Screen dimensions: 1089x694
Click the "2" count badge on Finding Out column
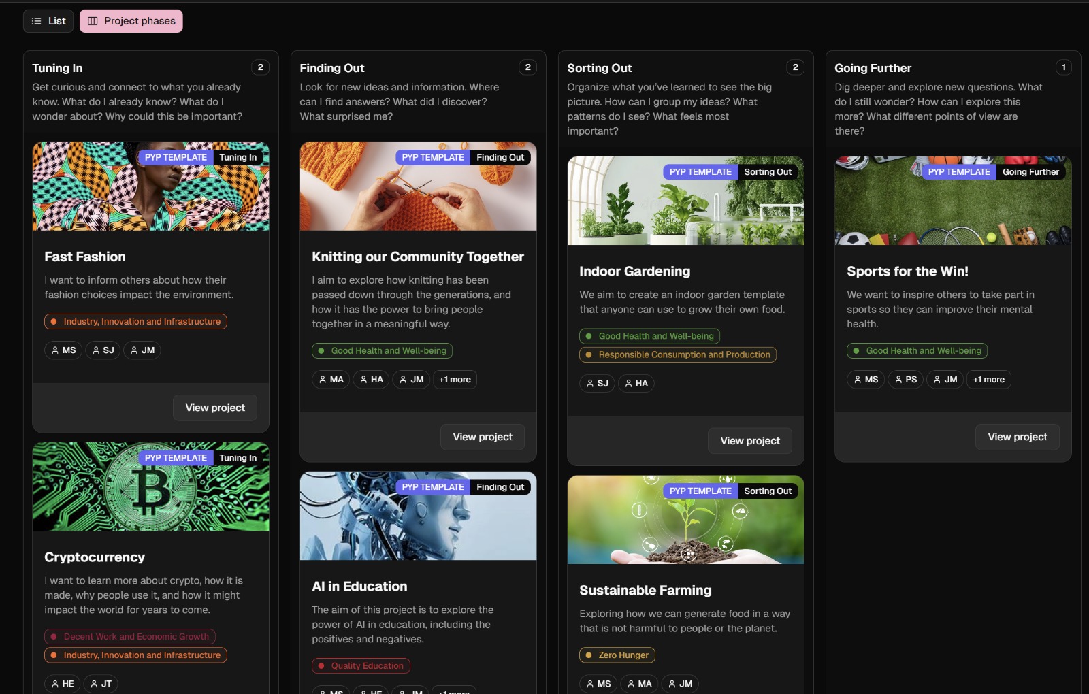527,67
